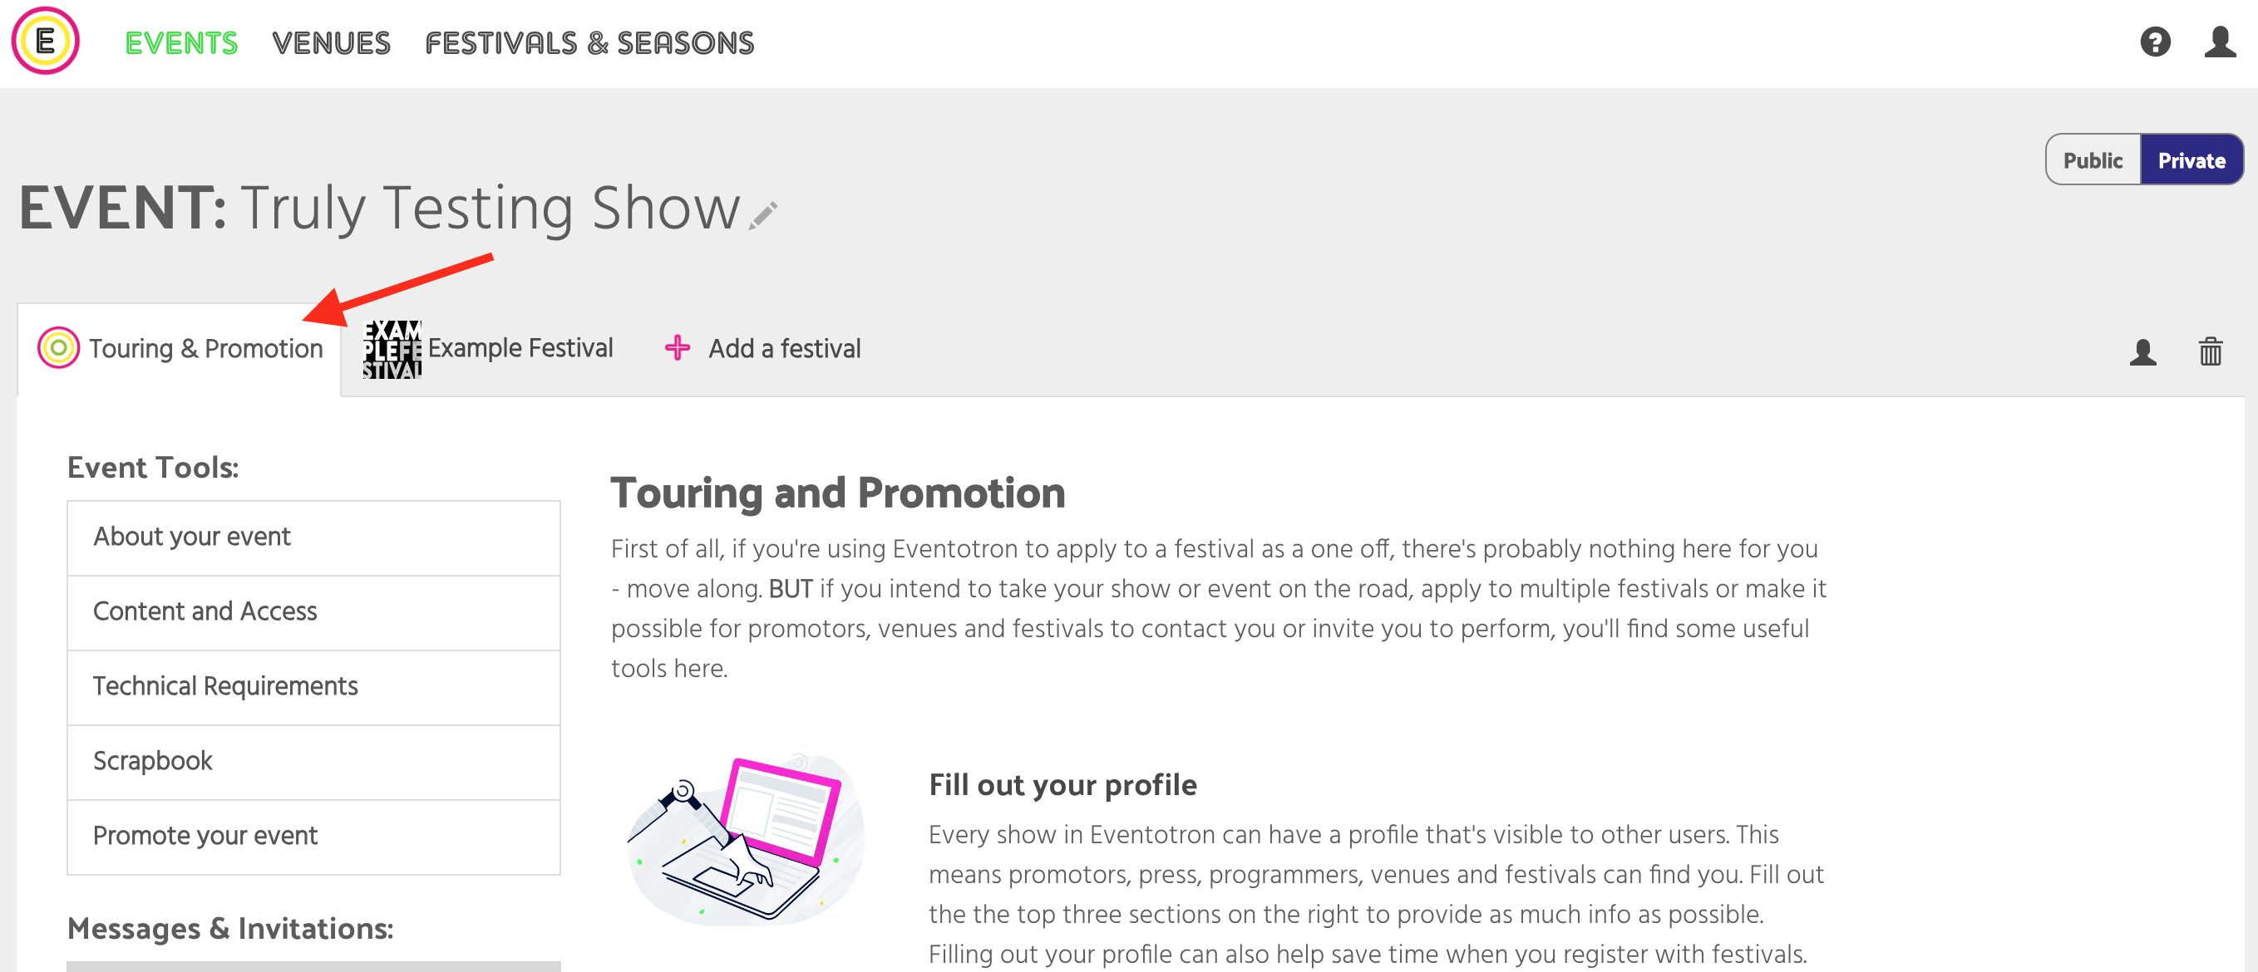Set event visibility to Private
Image resolution: width=2258 pixels, height=972 pixels.
pyautogui.click(x=2191, y=160)
